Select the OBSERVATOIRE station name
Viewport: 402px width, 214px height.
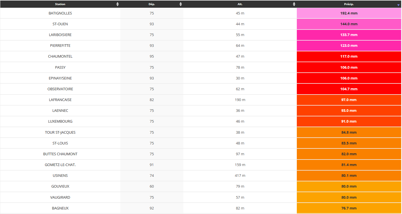(x=60, y=89)
